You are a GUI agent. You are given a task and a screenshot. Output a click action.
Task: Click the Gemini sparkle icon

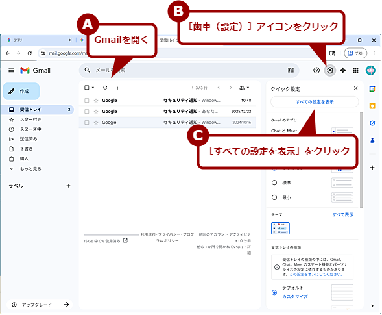coord(343,71)
